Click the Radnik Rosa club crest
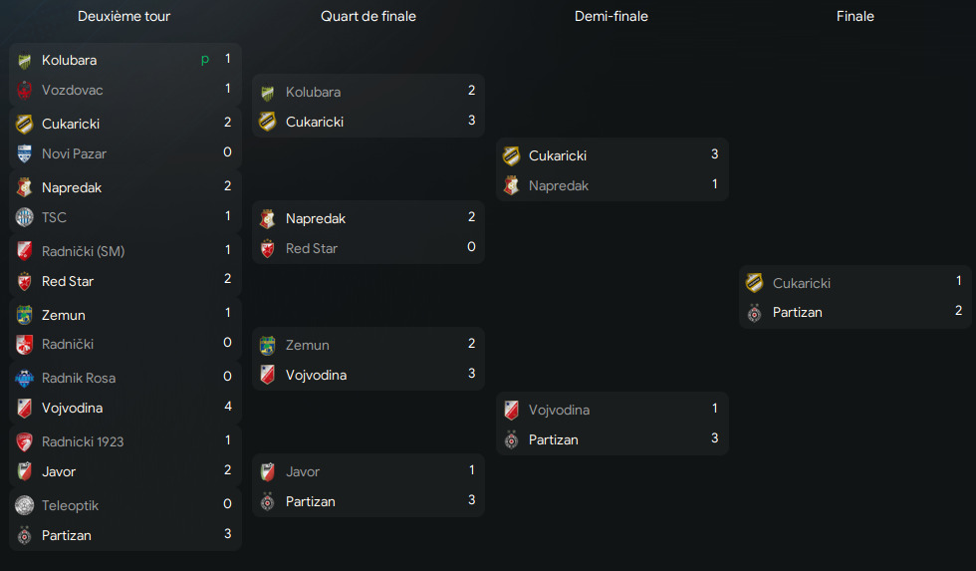976x571 pixels. point(25,379)
